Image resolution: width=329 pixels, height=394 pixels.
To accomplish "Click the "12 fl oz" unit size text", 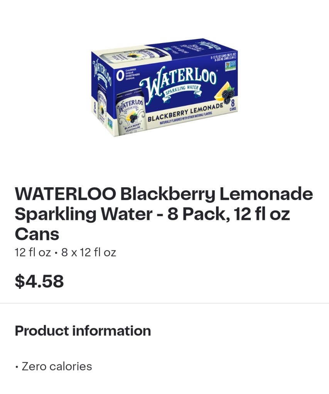I will pyautogui.click(x=33, y=253).
